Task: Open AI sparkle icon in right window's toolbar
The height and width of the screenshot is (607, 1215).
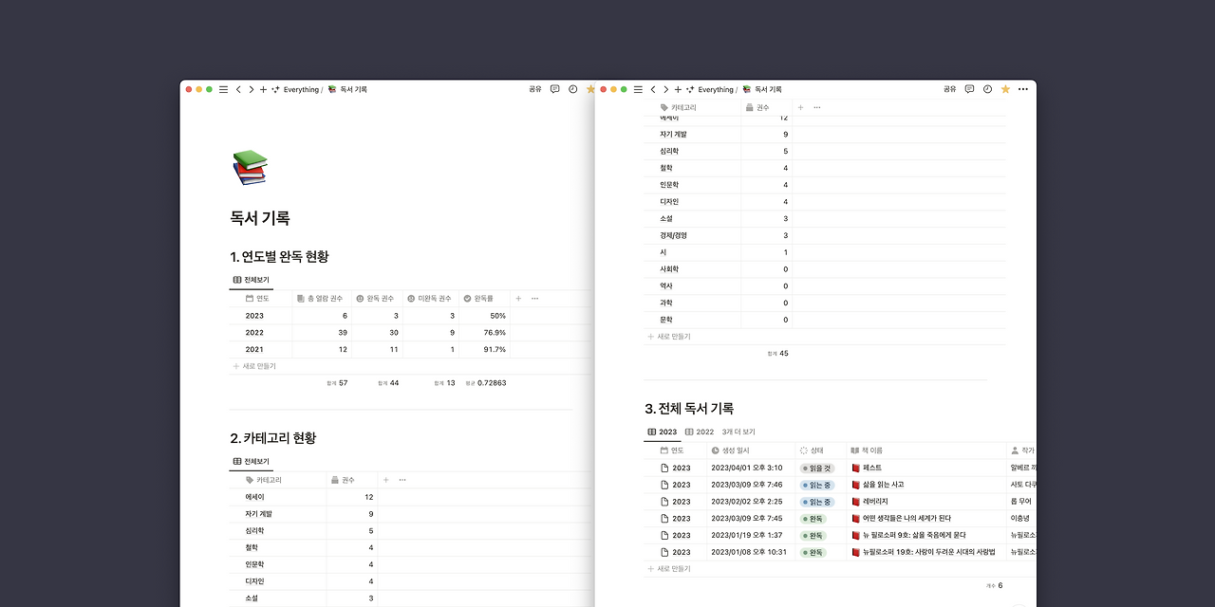Action: point(690,89)
